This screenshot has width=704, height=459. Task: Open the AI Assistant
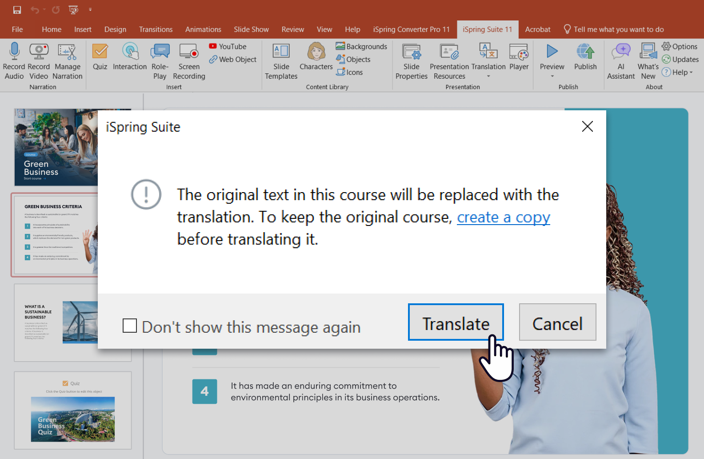click(x=621, y=52)
